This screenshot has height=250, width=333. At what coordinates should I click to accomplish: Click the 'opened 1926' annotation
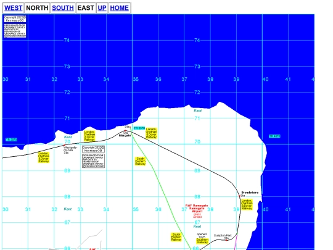(x=202, y=236)
